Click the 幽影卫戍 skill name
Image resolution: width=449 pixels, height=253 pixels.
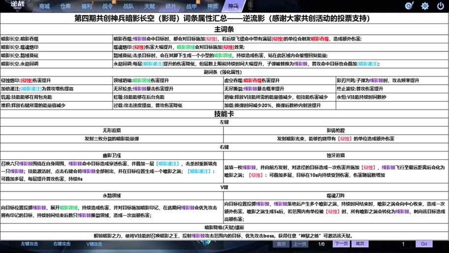(x=112, y=155)
